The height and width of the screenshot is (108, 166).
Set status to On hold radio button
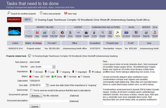67,77
